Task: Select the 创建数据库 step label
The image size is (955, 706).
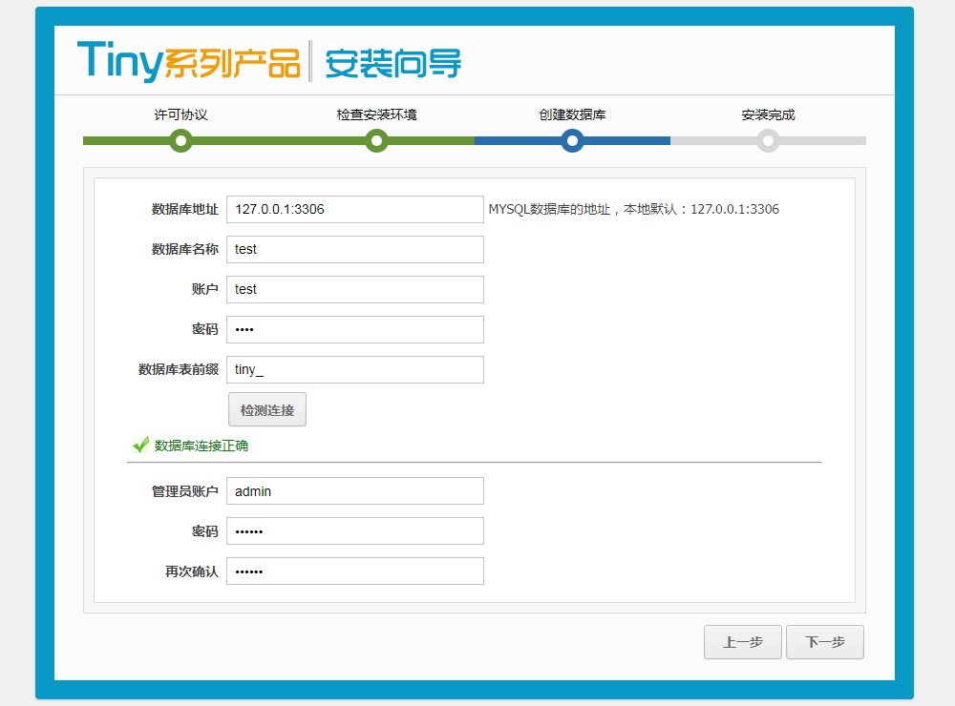Action: point(572,114)
